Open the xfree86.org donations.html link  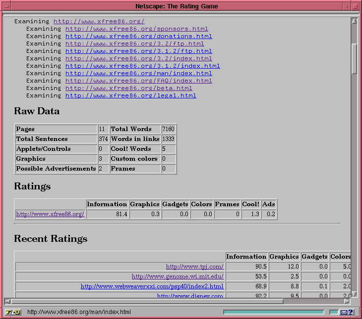138,36
